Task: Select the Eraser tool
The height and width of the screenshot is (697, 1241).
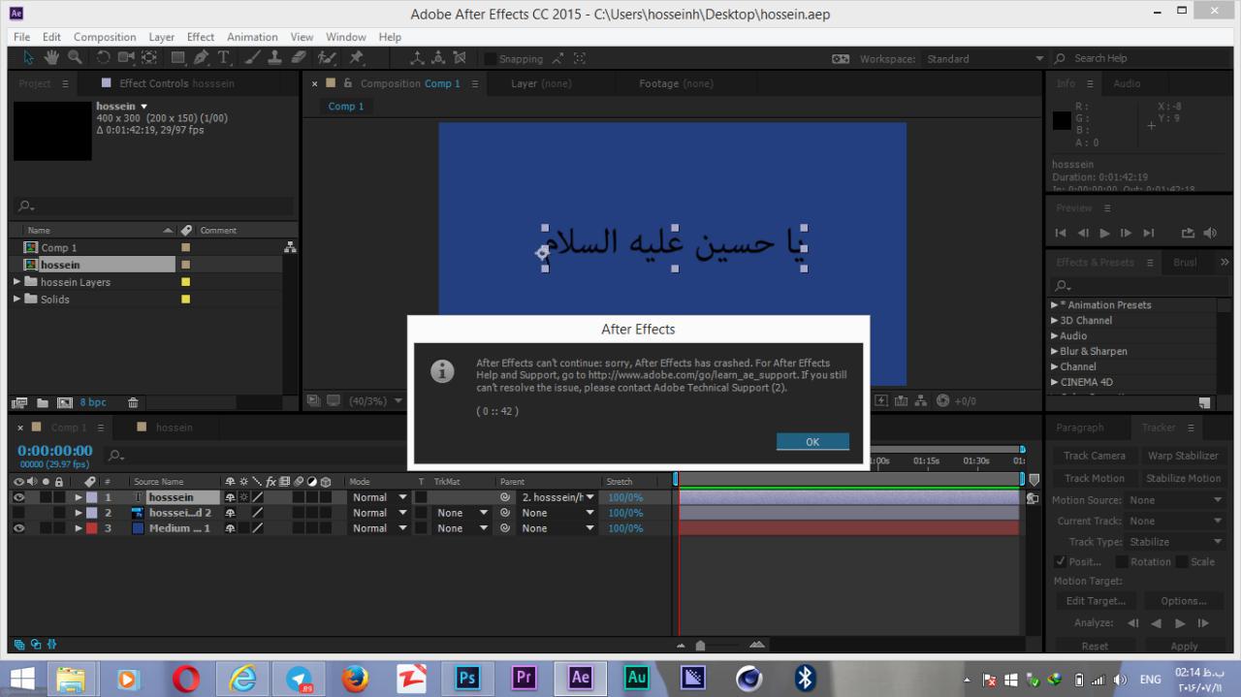Action: [300, 58]
